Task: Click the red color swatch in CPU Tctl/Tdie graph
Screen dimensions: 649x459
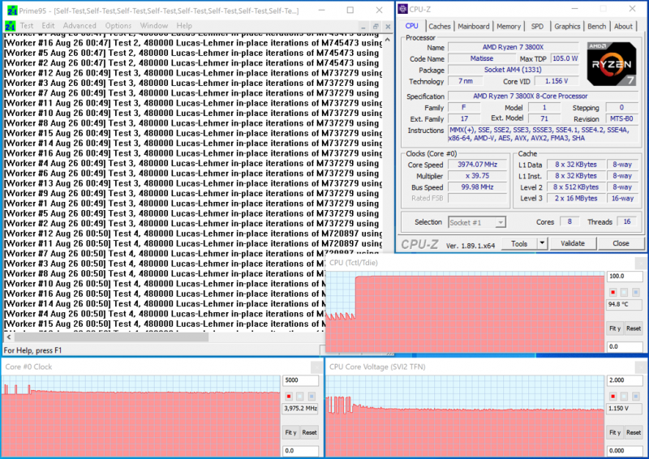Action: coord(613,292)
